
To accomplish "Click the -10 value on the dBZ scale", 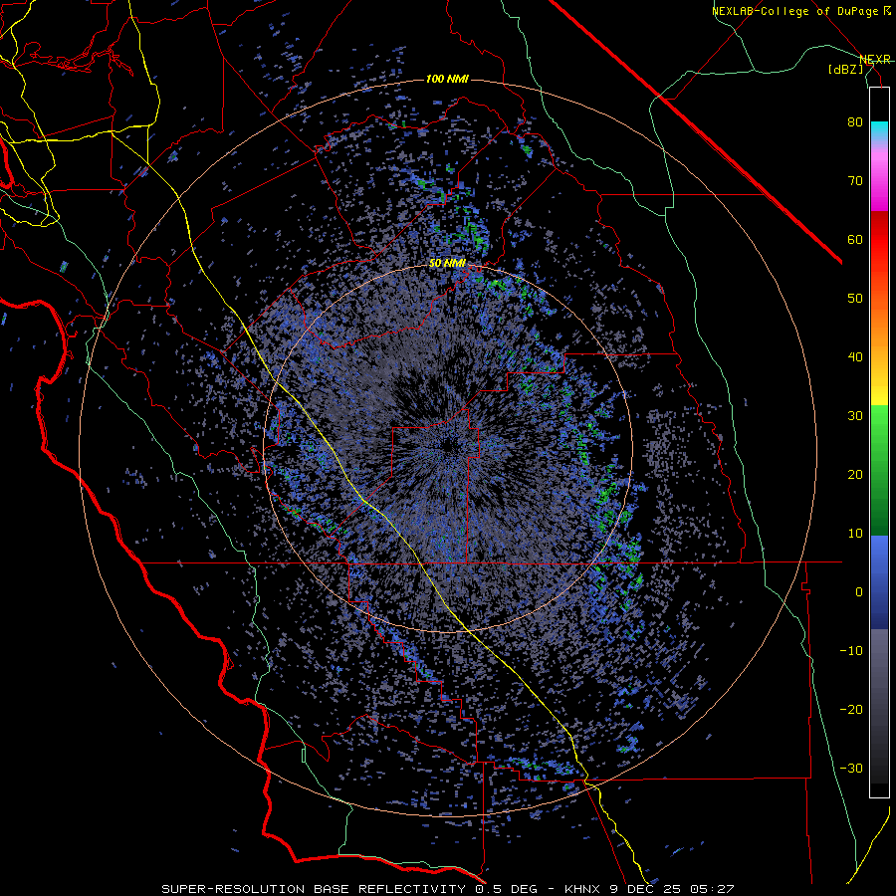I will [x=851, y=651].
